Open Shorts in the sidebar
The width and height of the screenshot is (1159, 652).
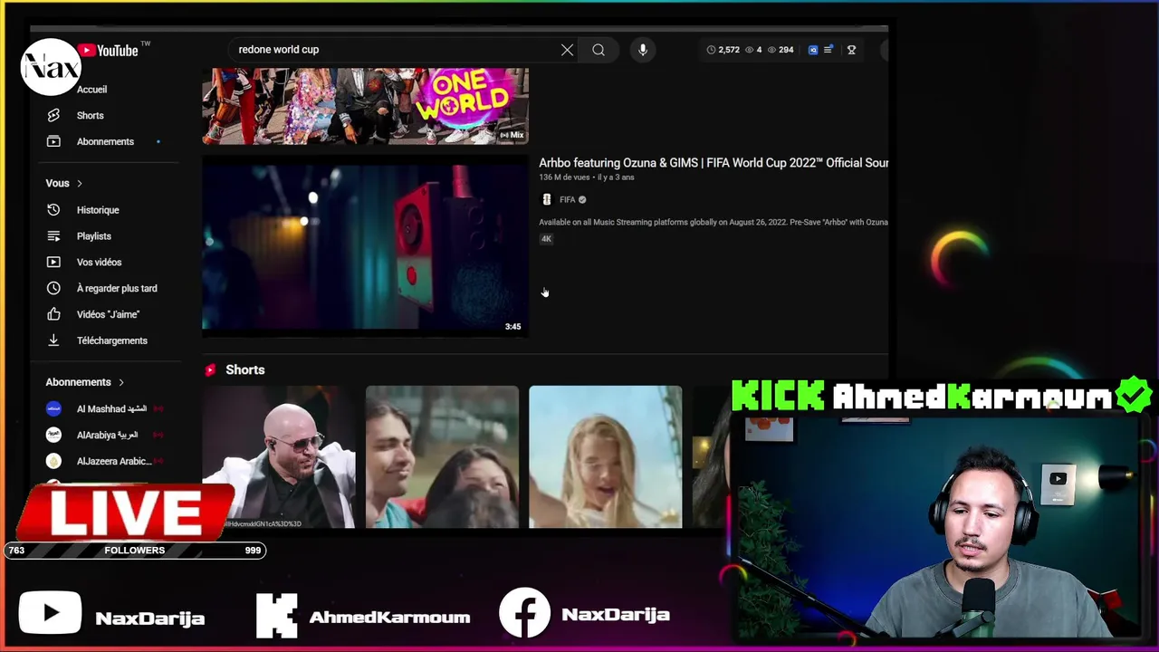point(90,115)
